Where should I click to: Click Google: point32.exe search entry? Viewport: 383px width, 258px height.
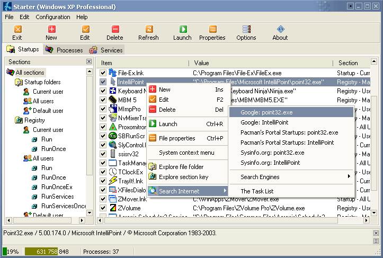266,112
